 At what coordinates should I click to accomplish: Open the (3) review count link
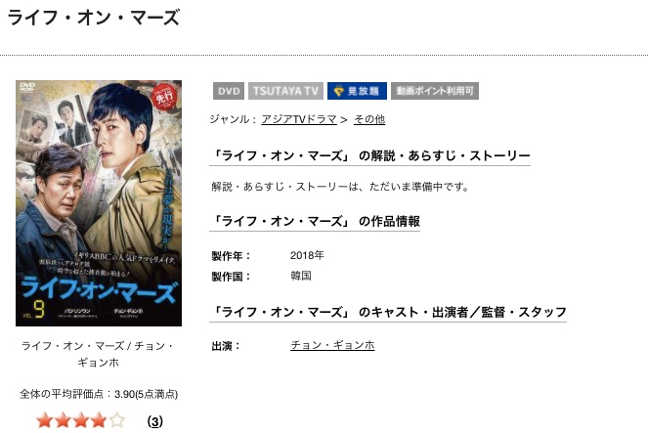coord(155,422)
